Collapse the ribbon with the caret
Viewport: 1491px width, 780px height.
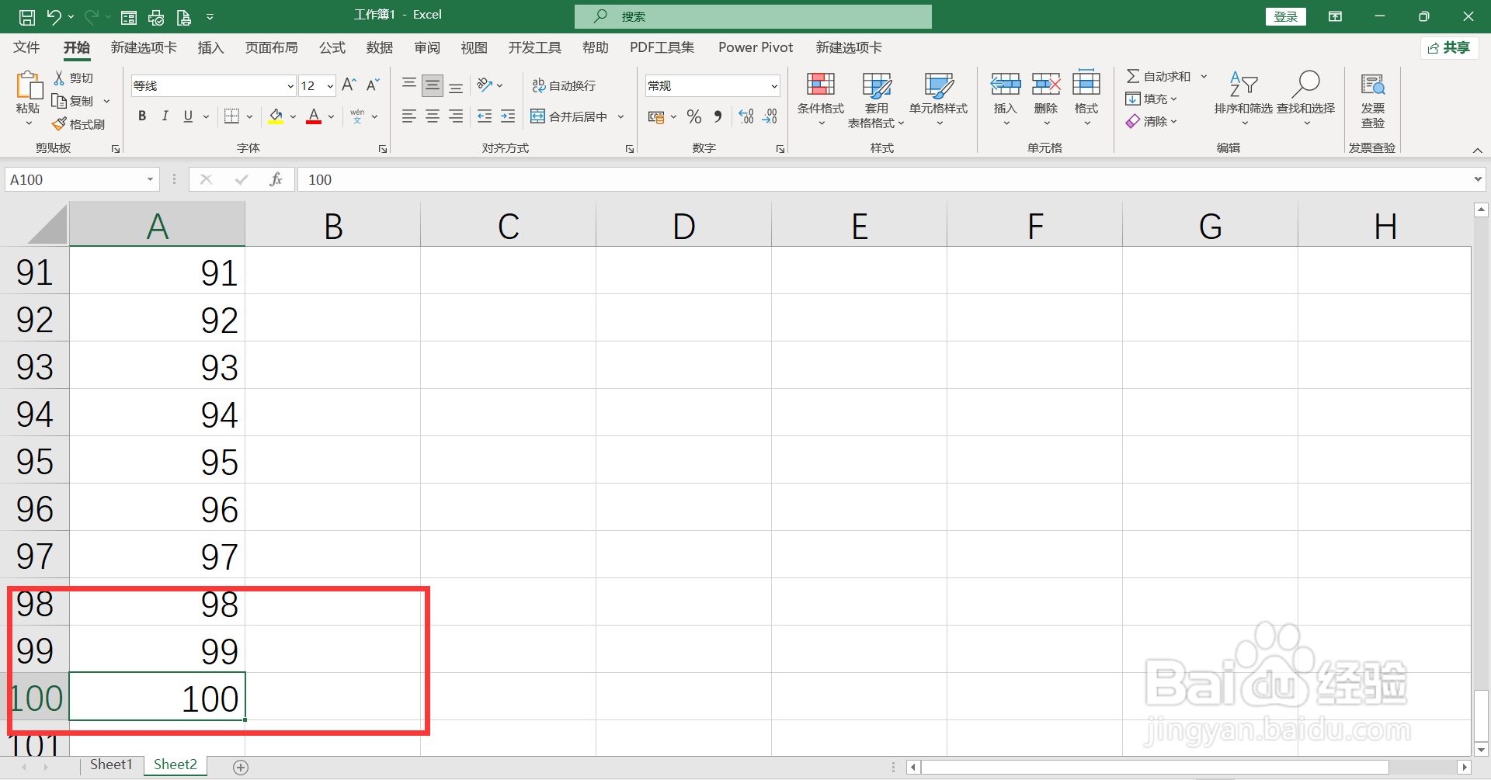tap(1477, 150)
